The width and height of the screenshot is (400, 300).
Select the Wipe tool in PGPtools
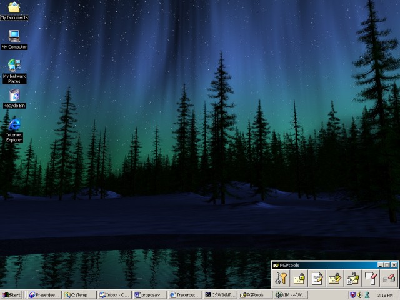tap(371, 279)
